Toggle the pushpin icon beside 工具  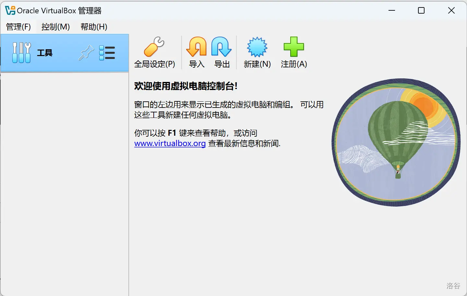[x=86, y=53]
